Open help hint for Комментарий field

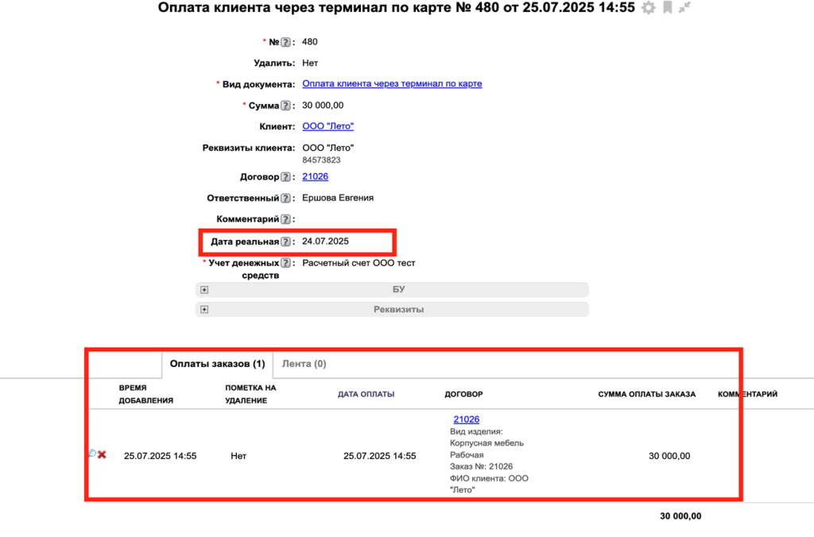pos(286,219)
